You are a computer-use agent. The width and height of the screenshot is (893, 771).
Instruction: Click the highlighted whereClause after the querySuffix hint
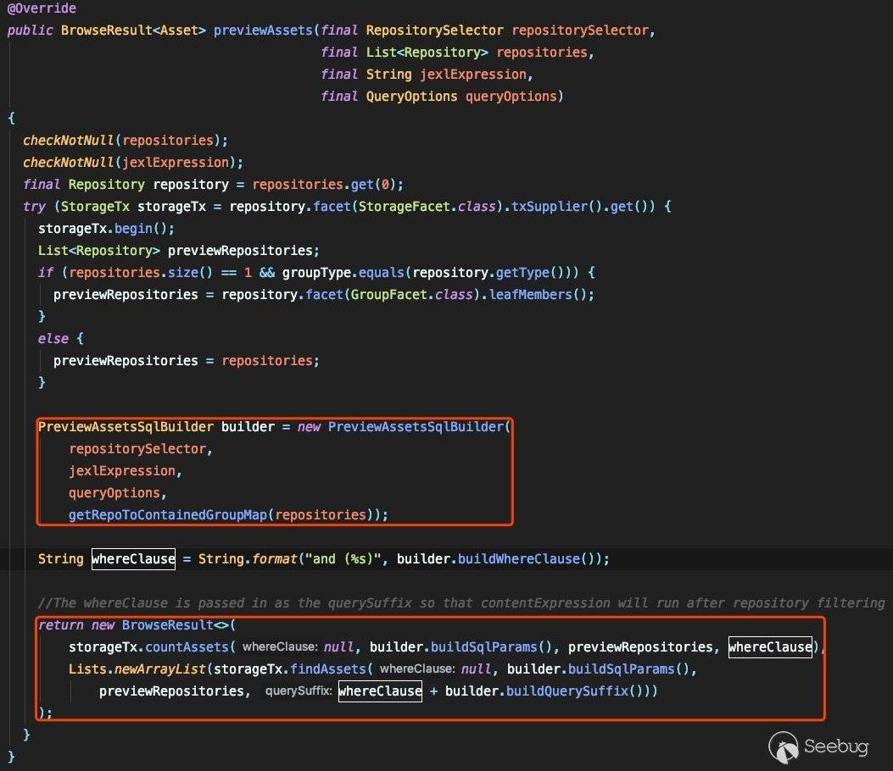tap(380, 691)
